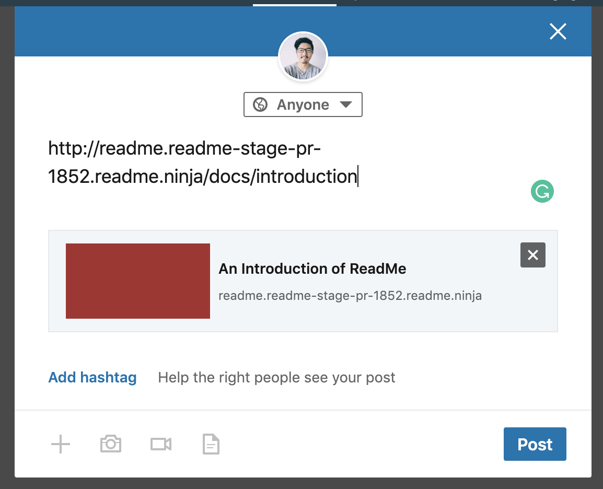The width and height of the screenshot is (603, 489).
Task: Remove the link preview card
Action: click(532, 255)
